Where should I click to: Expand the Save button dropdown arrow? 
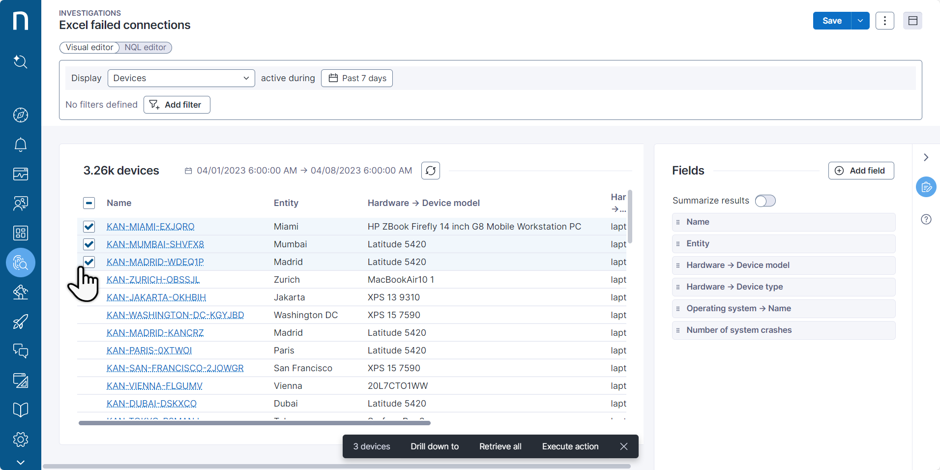click(860, 21)
